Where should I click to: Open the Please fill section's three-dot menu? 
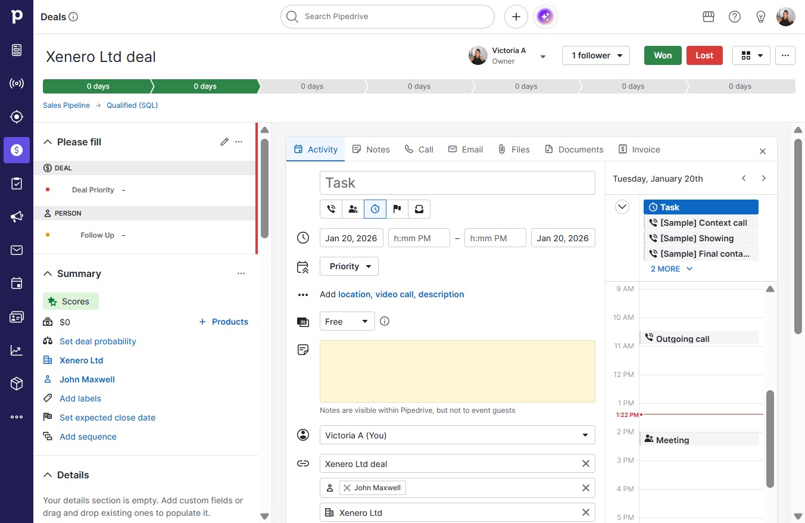pyautogui.click(x=239, y=142)
